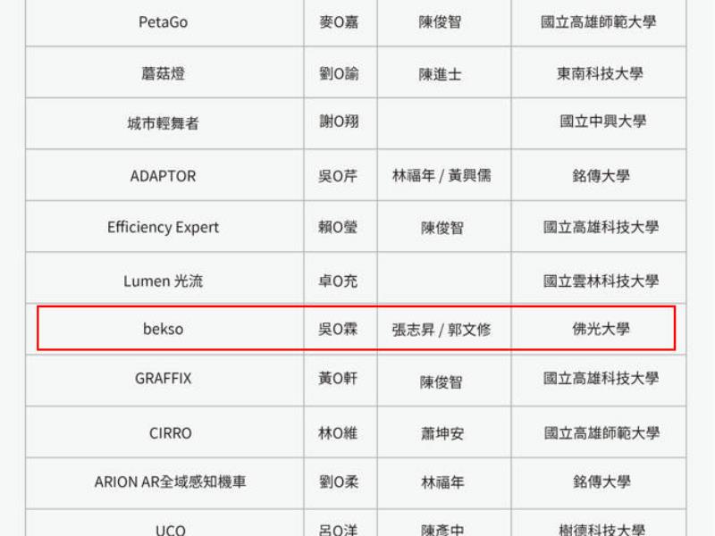Click the student name 麥O嘉
Image resolution: width=715 pixels, height=536 pixels.
point(339,22)
